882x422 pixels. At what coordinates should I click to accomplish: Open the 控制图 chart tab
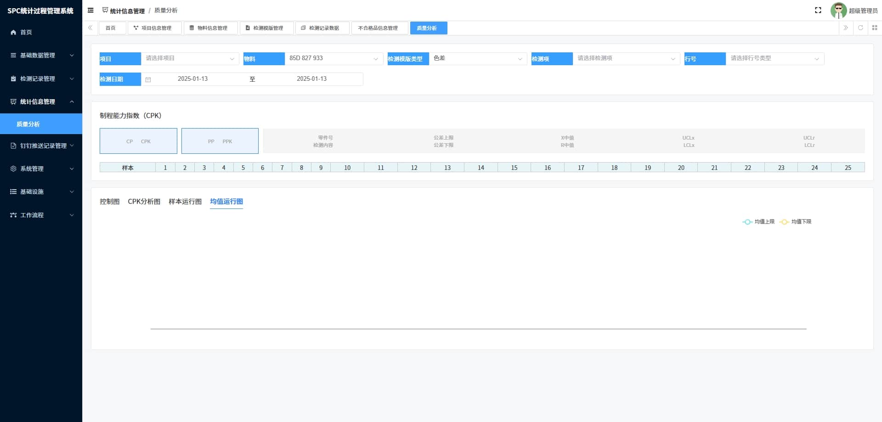tap(110, 202)
